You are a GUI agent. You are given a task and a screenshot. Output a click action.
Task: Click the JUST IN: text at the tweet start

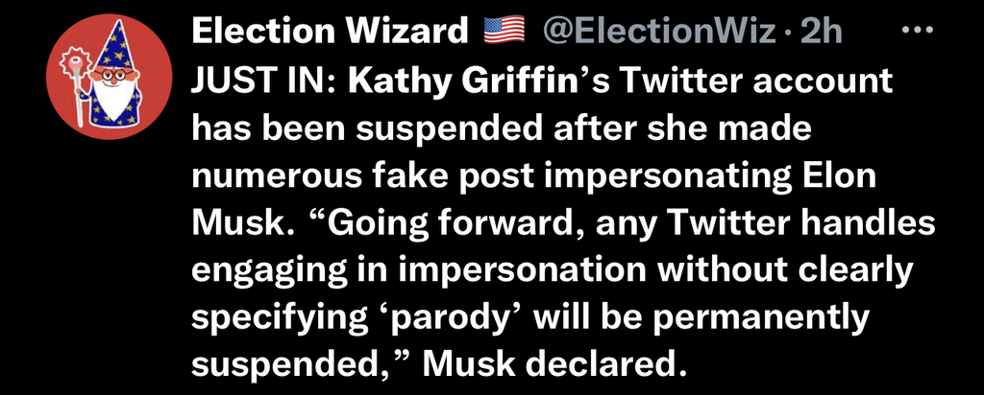tap(265, 81)
